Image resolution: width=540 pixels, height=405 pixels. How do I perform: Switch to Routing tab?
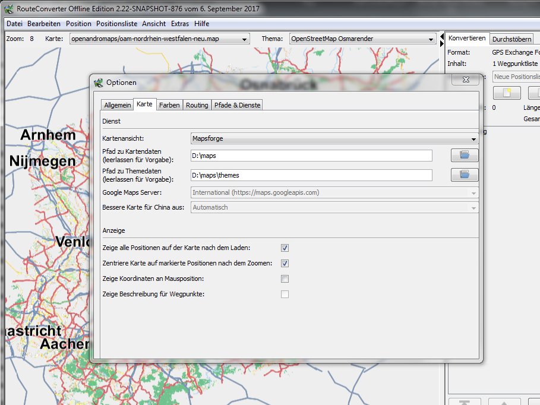pos(197,105)
